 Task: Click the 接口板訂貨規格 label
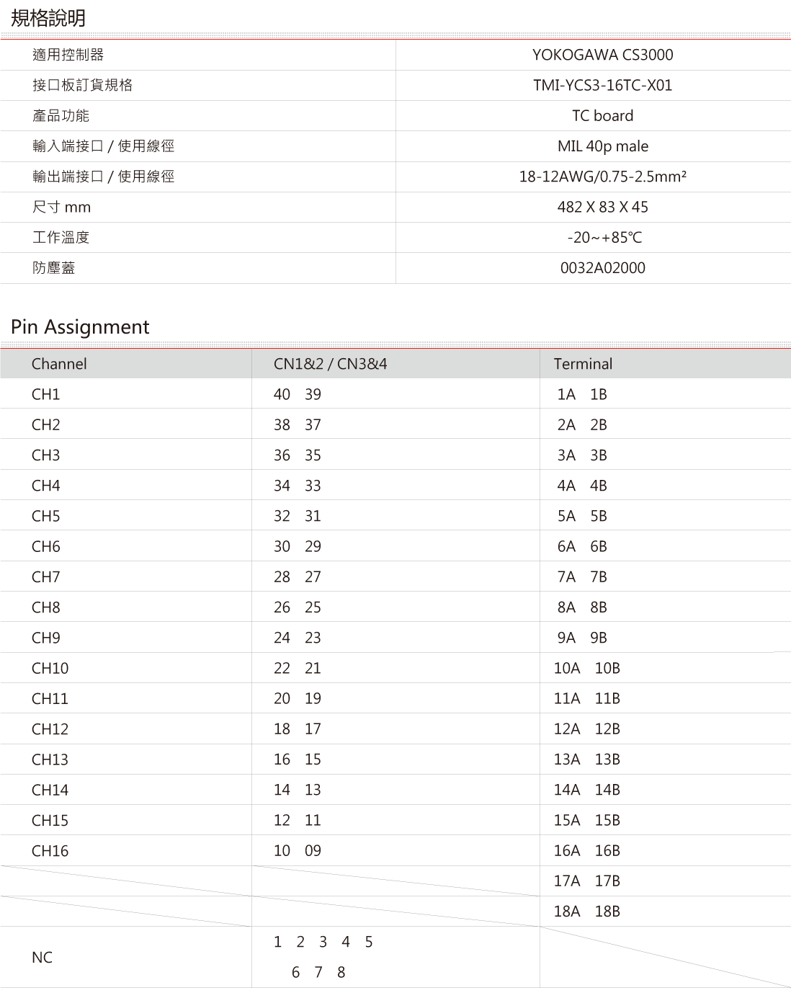(x=82, y=85)
